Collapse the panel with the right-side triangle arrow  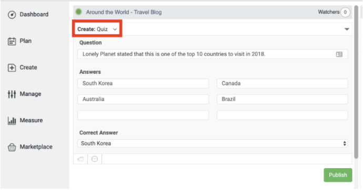point(347,29)
